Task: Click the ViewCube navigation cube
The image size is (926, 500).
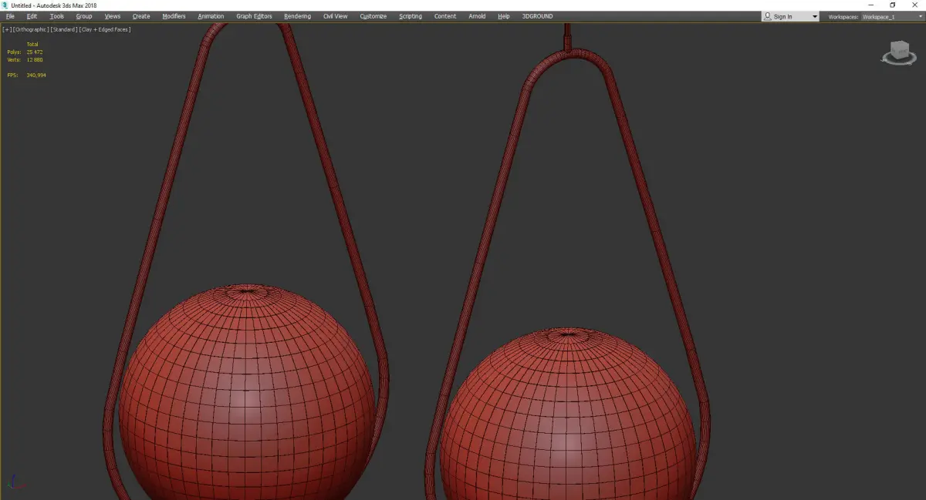Action: click(900, 52)
